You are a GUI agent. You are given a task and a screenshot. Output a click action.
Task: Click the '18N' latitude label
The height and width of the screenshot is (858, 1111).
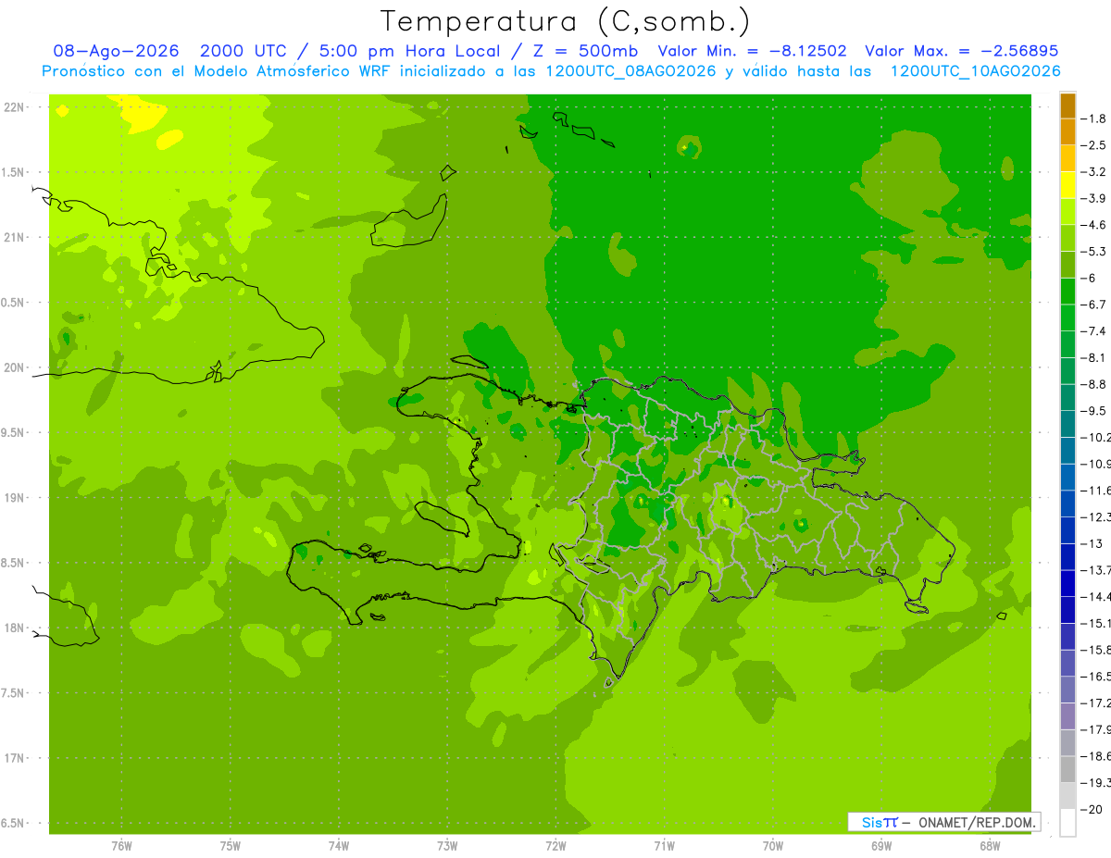(14, 628)
